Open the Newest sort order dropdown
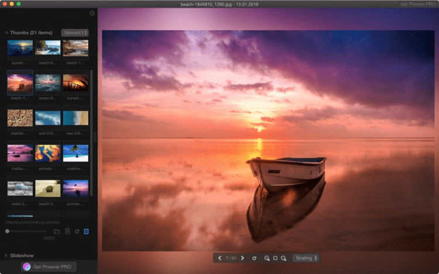The width and height of the screenshot is (439, 274). 75,32
